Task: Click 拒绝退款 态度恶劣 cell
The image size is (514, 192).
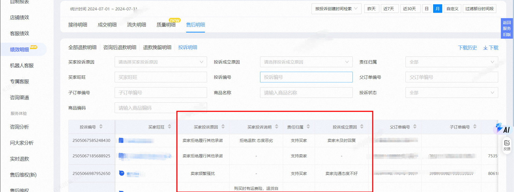Action: tap(256, 140)
